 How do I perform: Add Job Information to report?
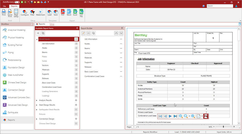(x=76, y=44)
